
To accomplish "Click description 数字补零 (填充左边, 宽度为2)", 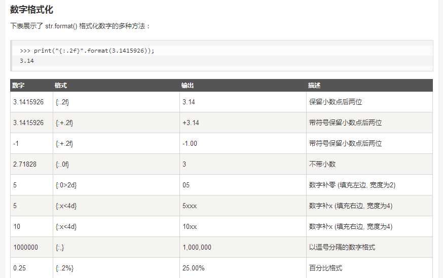I will [352, 185].
